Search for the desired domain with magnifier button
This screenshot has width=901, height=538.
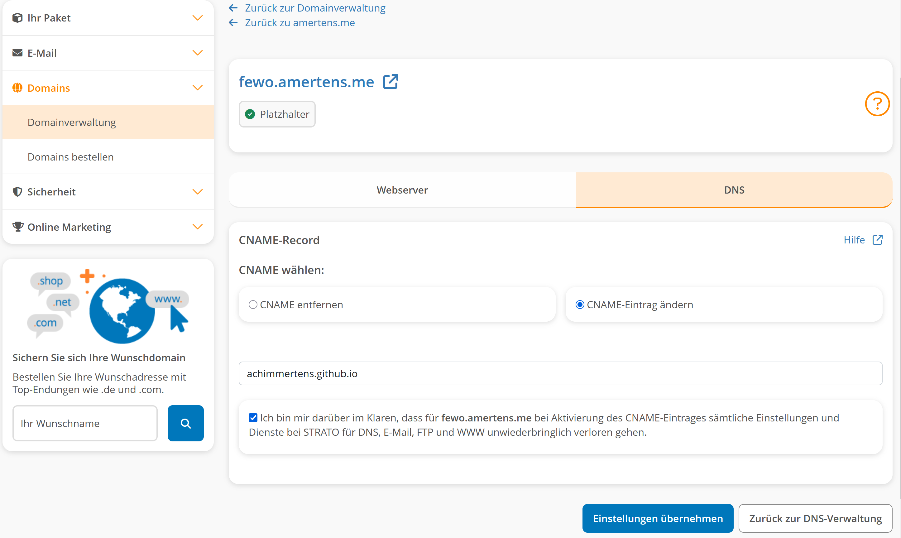tap(185, 423)
